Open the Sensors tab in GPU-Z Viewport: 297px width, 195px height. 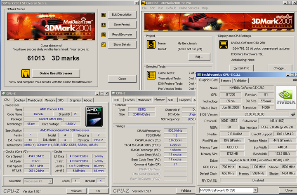click(x=226, y=81)
